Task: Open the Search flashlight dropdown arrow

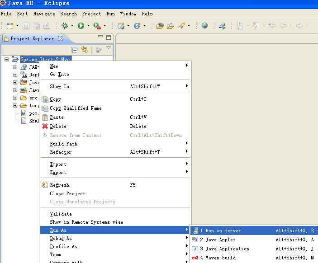Action: pos(189,26)
